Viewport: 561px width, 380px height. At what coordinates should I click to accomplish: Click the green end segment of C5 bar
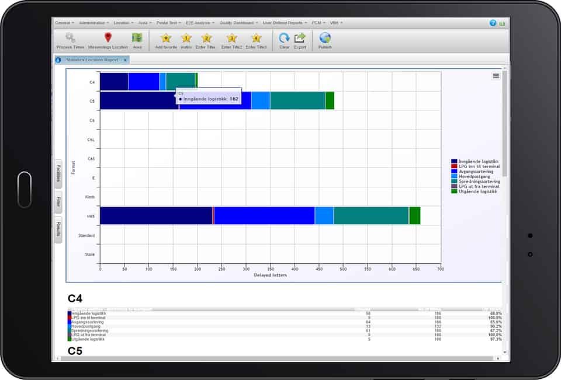point(330,100)
